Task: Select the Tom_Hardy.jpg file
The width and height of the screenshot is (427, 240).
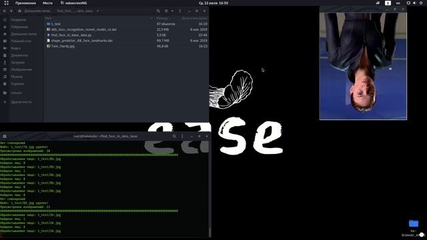Action: 127,46
